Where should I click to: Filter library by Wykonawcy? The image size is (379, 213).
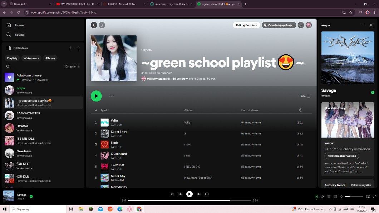[31, 58]
